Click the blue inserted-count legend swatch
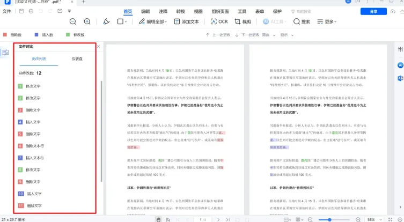 (36, 34)
